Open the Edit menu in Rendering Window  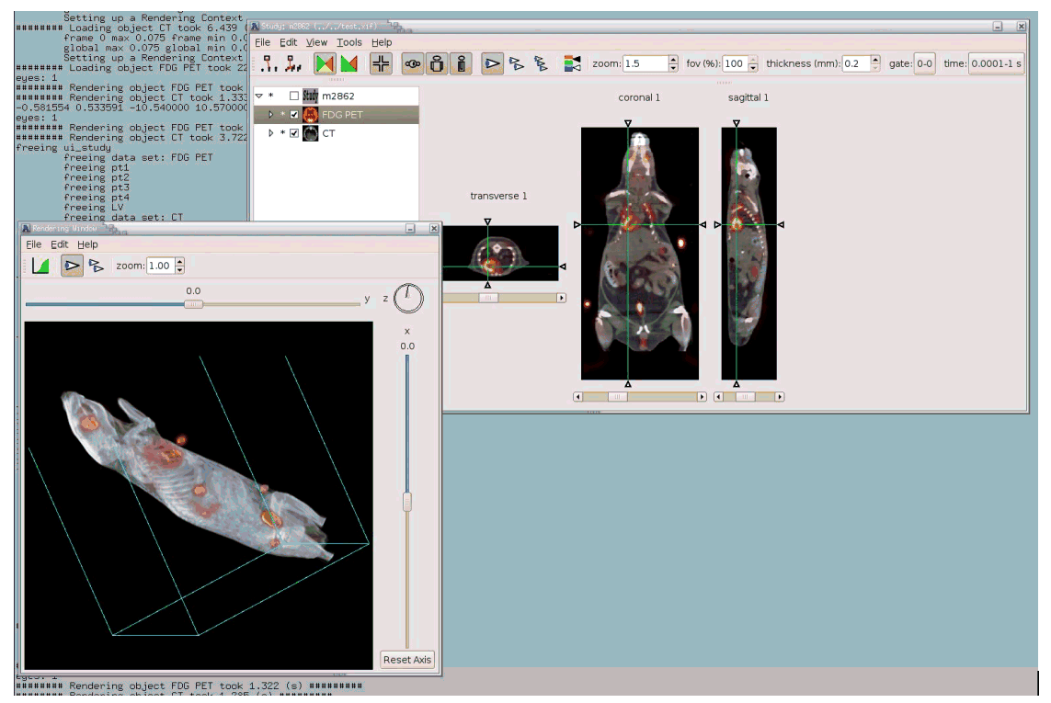tap(60, 244)
